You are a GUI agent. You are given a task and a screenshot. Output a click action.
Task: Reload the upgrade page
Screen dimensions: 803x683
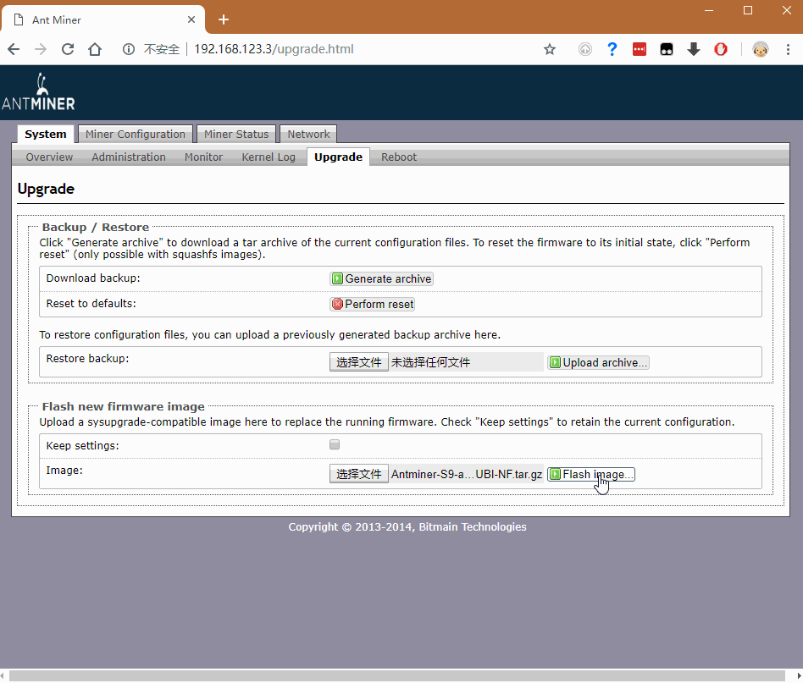pyautogui.click(x=68, y=49)
